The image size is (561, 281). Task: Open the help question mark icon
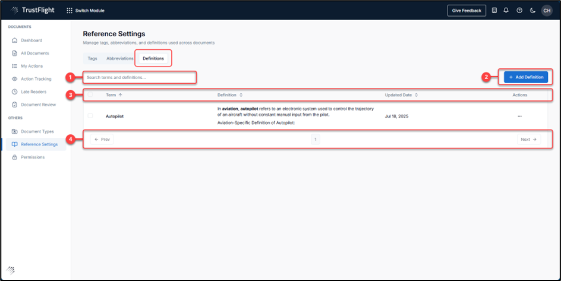[519, 11]
